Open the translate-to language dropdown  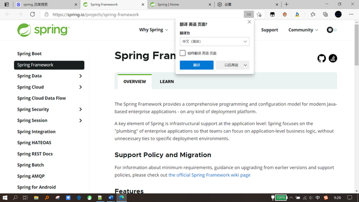[x=214, y=42]
